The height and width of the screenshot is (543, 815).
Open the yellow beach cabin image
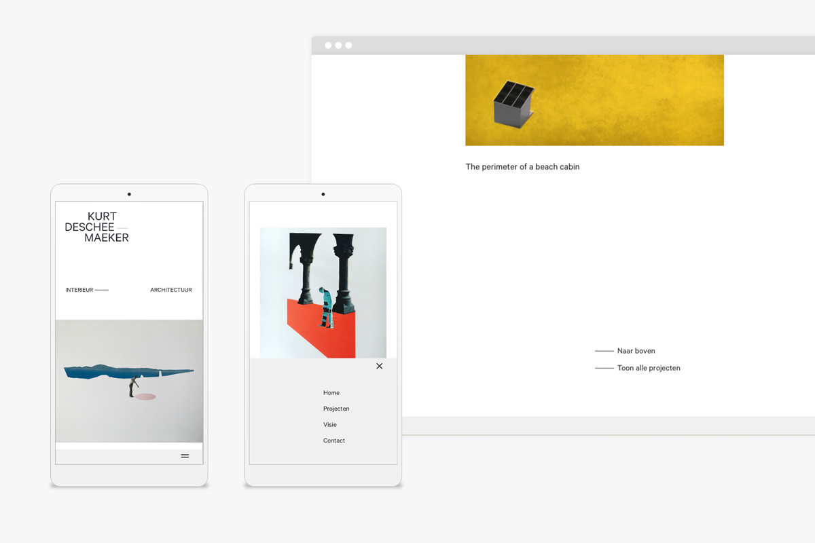pyautogui.click(x=594, y=100)
